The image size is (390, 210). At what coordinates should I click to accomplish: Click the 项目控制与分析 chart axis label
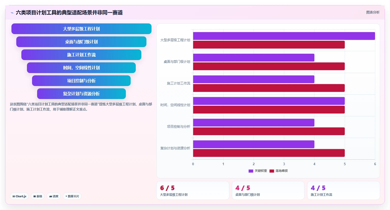(178, 127)
